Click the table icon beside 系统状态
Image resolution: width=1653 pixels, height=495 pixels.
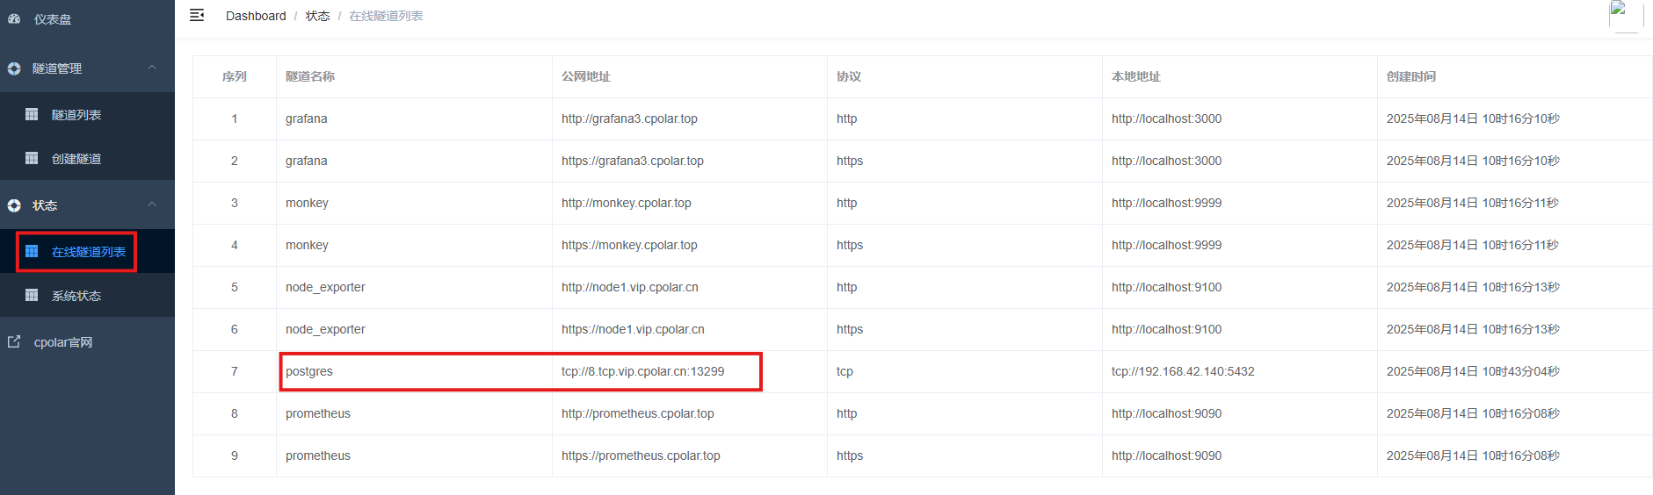(x=32, y=295)
